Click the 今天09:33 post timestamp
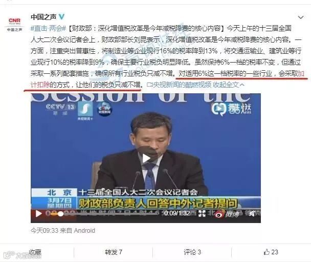 [x=45, y=231]
